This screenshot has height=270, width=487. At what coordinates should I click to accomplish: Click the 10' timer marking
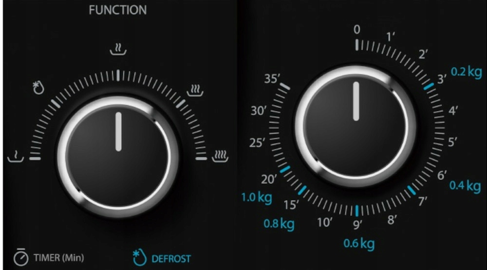coord(324,222)
